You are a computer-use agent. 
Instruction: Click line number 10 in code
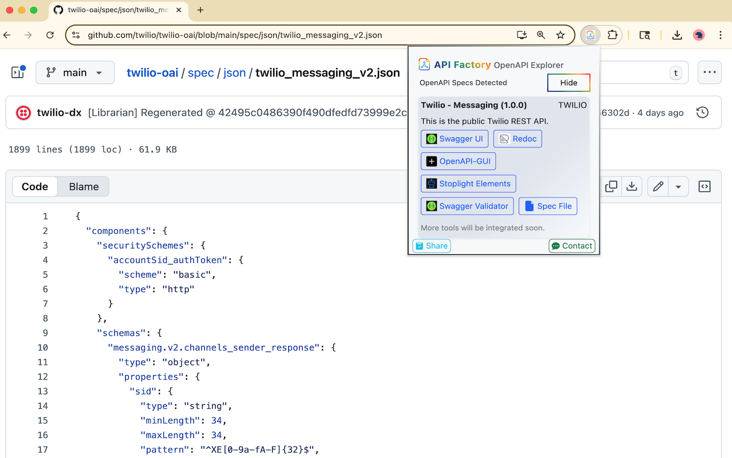pyautogui.click(x=42, y=348)
